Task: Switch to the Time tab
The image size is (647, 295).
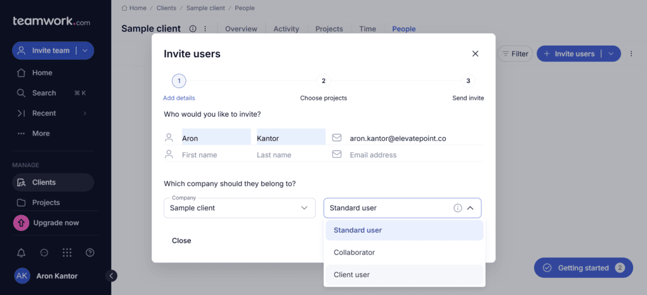Action: 367,29
